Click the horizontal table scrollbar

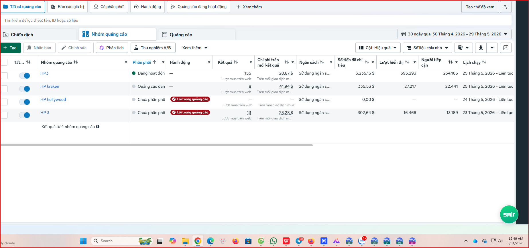156,145
